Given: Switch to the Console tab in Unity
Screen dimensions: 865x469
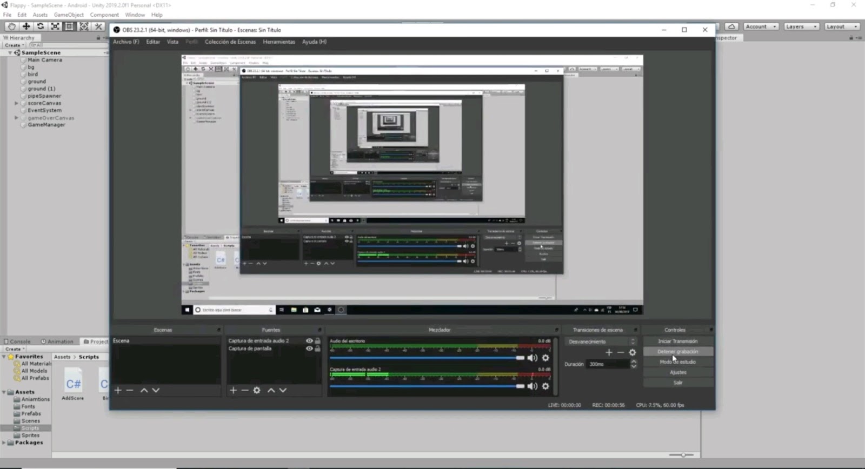Looking at the screenshot, I should (x=17, y=341).
